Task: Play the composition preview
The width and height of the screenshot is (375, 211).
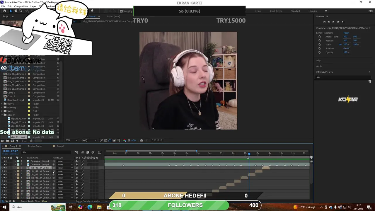Action: 333,22
